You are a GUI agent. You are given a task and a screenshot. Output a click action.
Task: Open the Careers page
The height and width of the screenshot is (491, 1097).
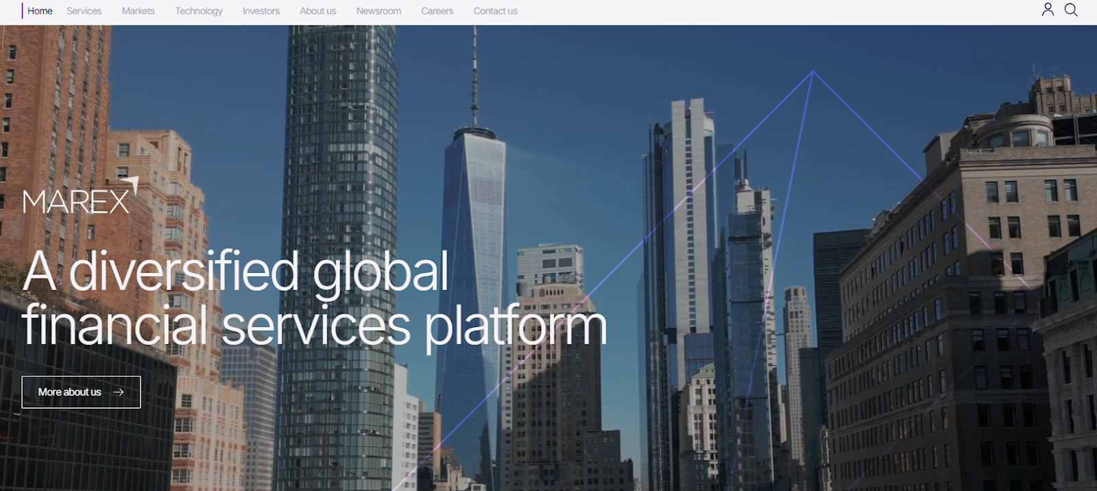click(x=437, y=11)
